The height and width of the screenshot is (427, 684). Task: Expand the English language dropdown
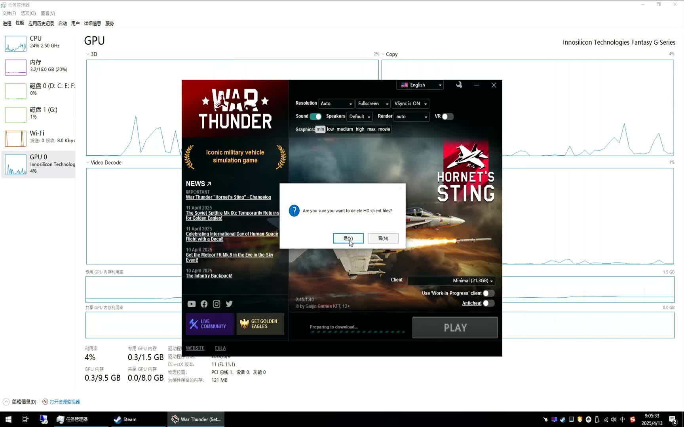point(421,85)
